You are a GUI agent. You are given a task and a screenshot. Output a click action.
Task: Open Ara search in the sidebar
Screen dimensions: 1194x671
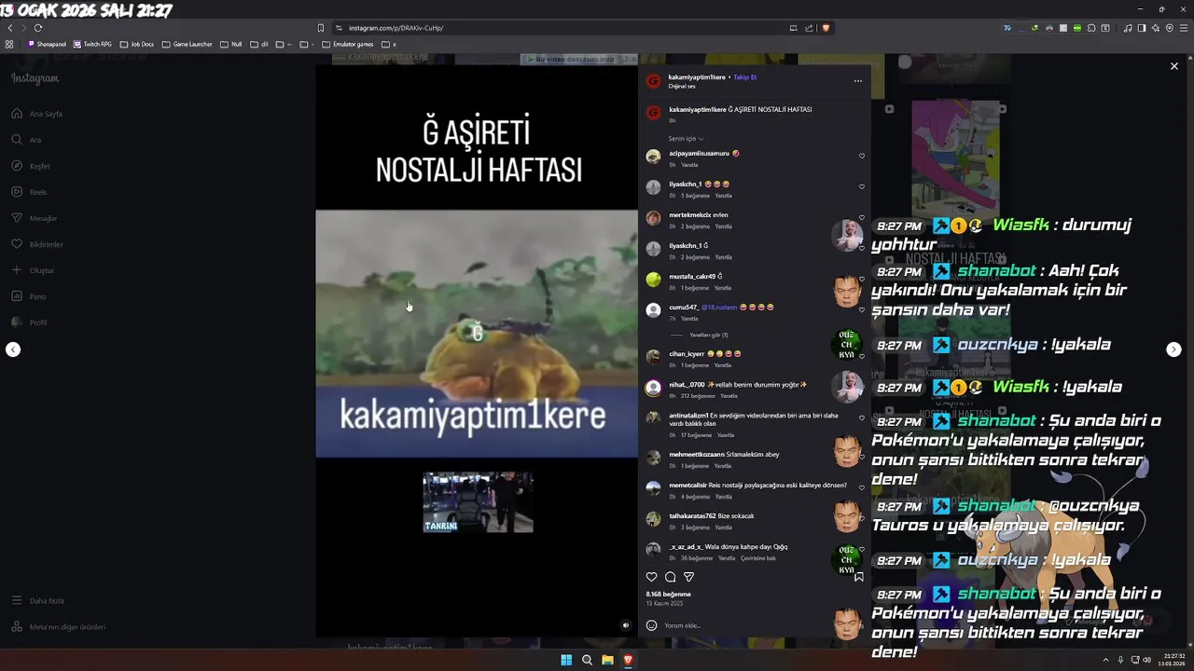(x=26, y=140)
